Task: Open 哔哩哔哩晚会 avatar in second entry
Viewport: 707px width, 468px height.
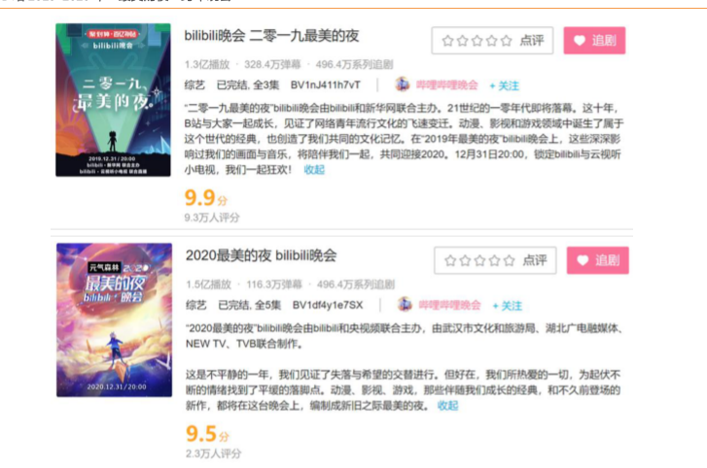Action: click(x=405, y=304)
